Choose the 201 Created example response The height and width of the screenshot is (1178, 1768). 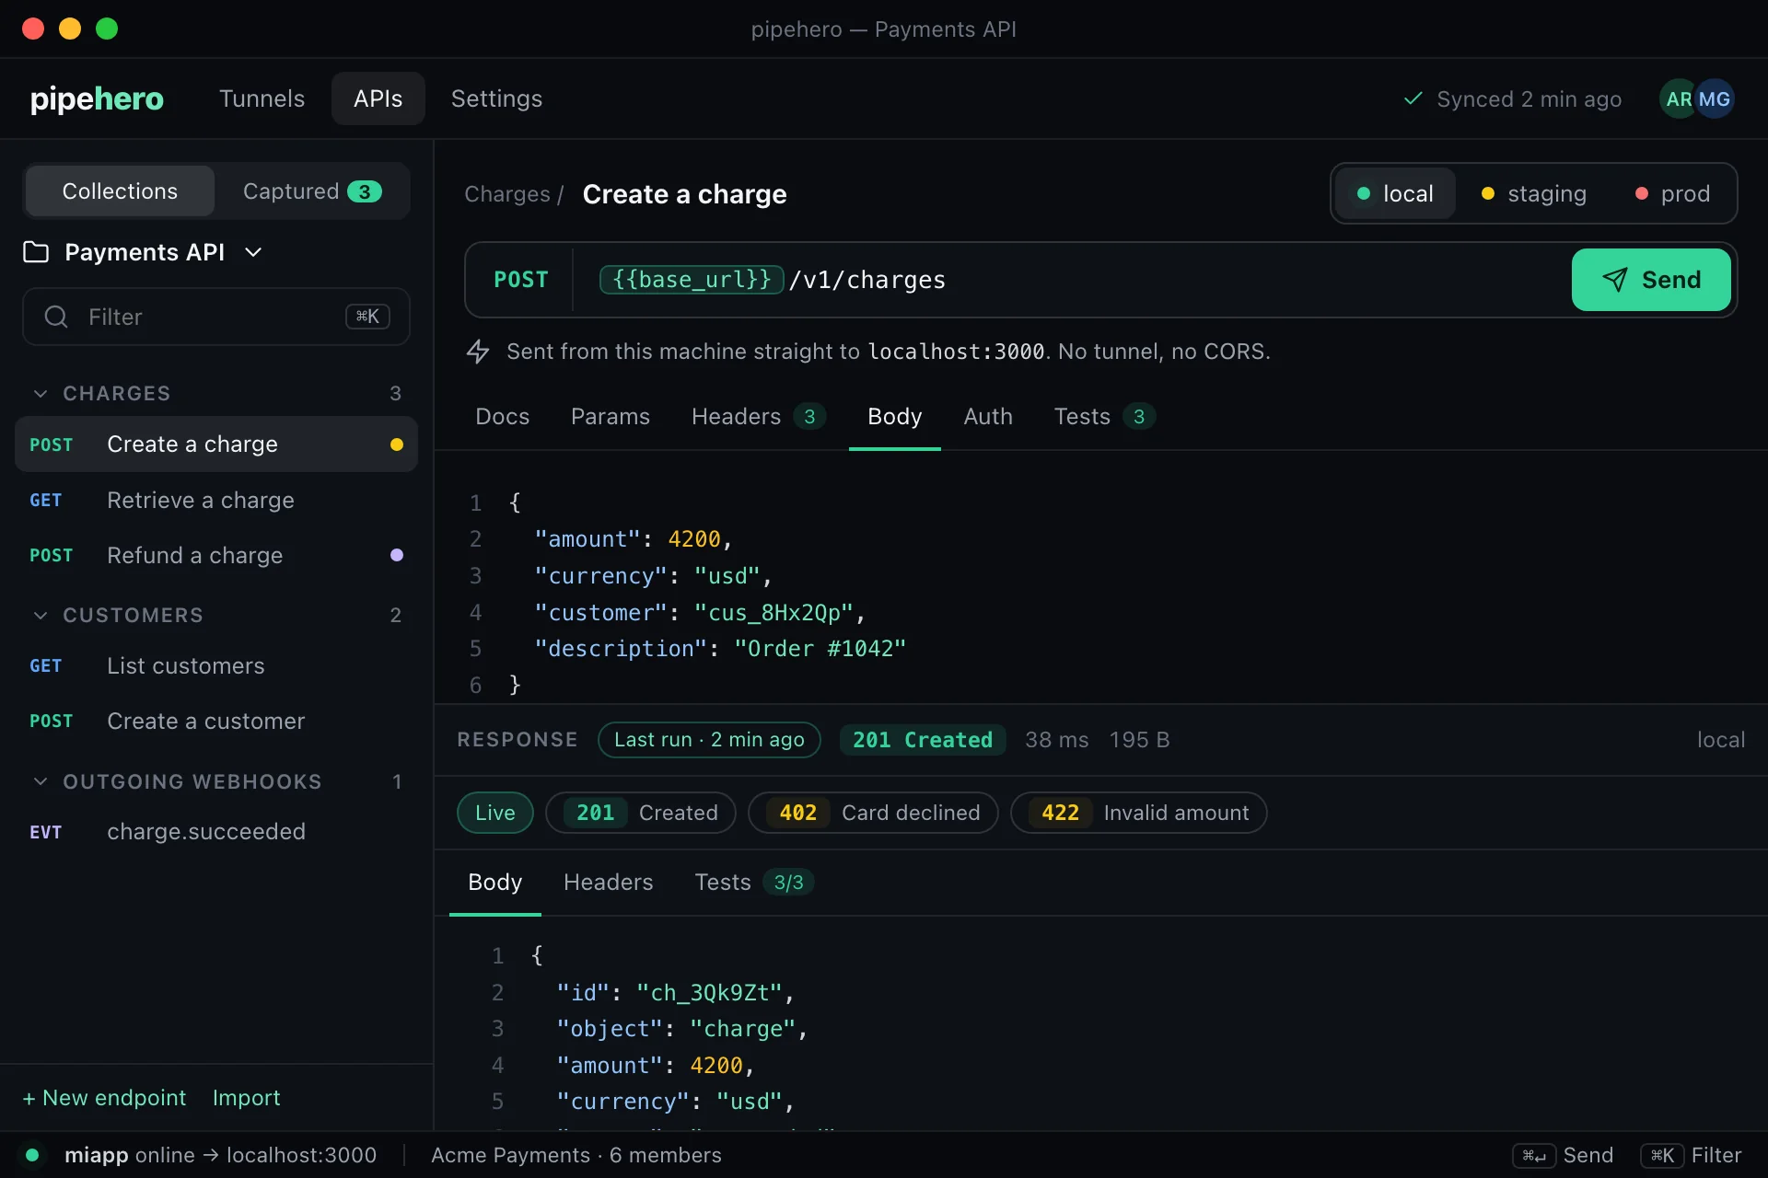coord(641,813)
